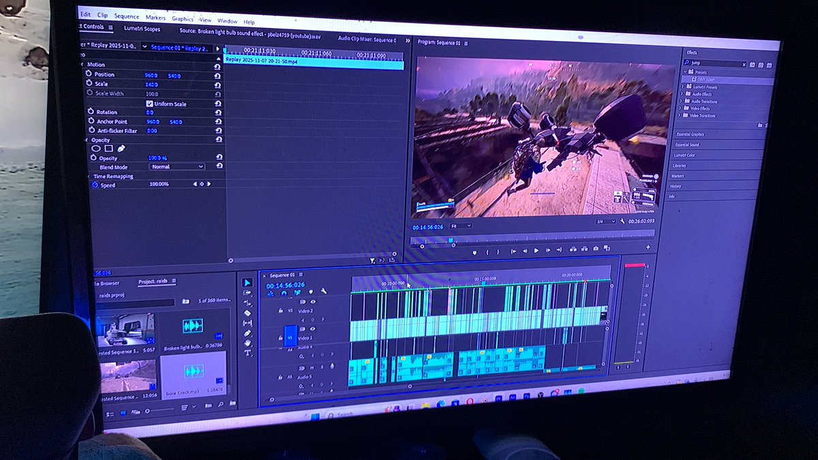818x460 pixels.
Task: Open the Program monitor button editor plus
Action: click(x=648, y=247)
